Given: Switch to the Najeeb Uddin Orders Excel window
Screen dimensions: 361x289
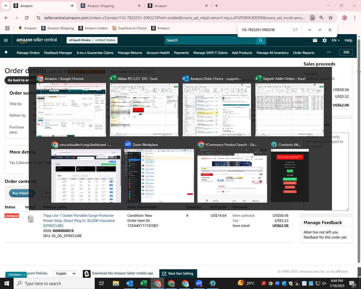Looking at the screenshot, I should [289, 110].
